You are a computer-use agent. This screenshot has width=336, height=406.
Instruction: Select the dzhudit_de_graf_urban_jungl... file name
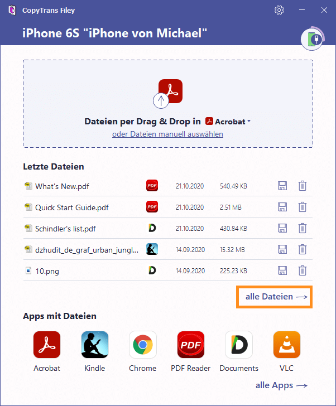[x=87, y=250]
